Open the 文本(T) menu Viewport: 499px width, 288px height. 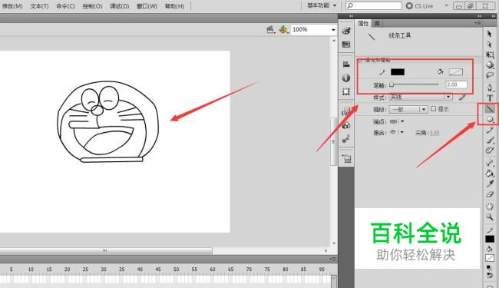[39, 6]
